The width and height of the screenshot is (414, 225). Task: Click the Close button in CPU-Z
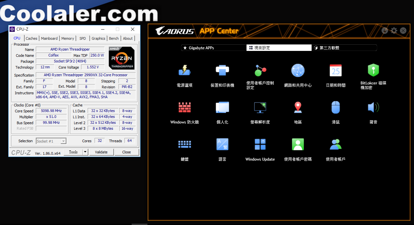click(x=126, y=152)
